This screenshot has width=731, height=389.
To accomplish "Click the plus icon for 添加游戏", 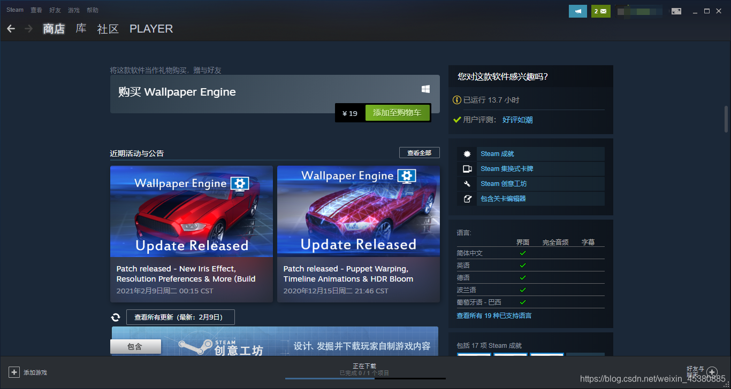I will 14,372.
